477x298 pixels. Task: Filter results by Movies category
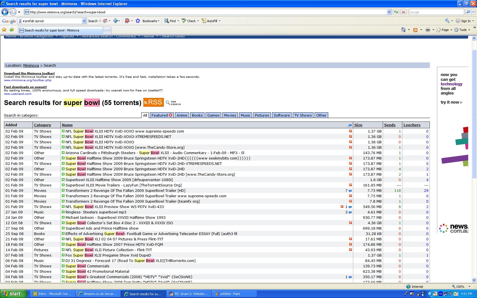230,115
